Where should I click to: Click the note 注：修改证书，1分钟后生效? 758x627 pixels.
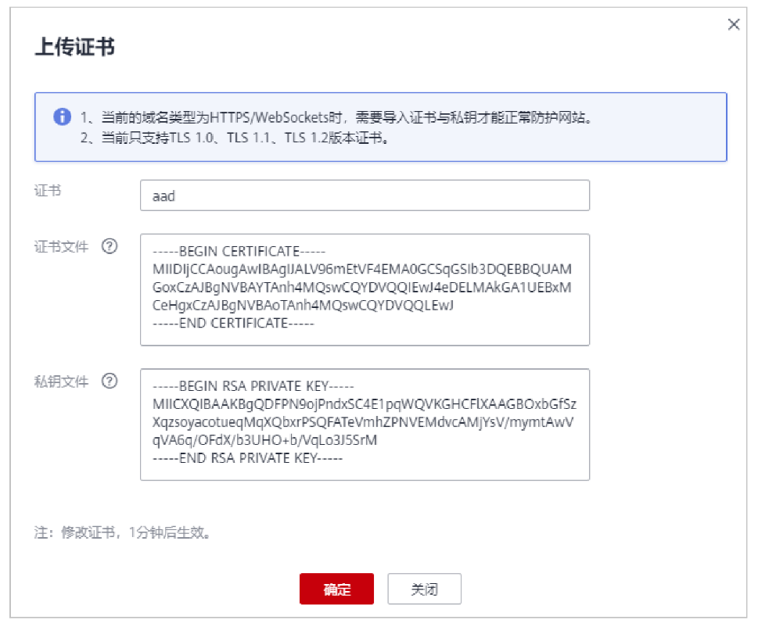[122, 532]
